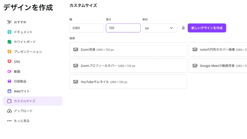This screenshot has height=139, width=247.
Task: Click the sparkle icon next to おすすめ
Action: click(9, 22)
